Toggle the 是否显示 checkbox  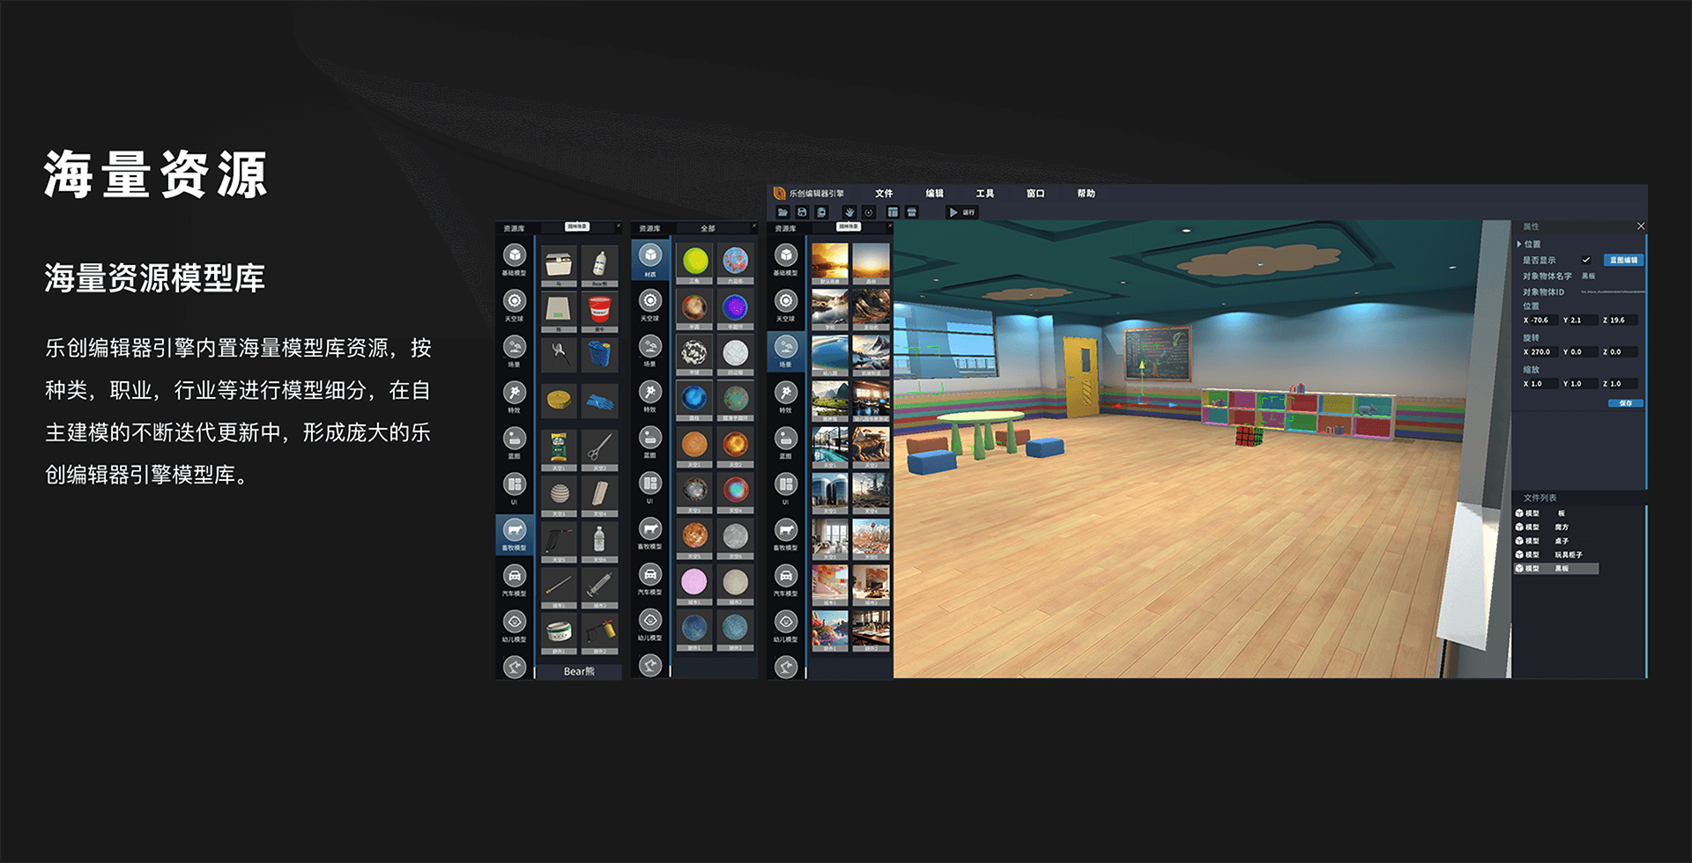click(x=1585, y=260)
